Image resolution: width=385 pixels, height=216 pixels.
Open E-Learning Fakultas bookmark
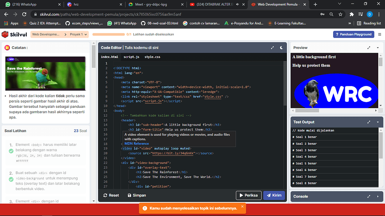[x=287, y=23]
